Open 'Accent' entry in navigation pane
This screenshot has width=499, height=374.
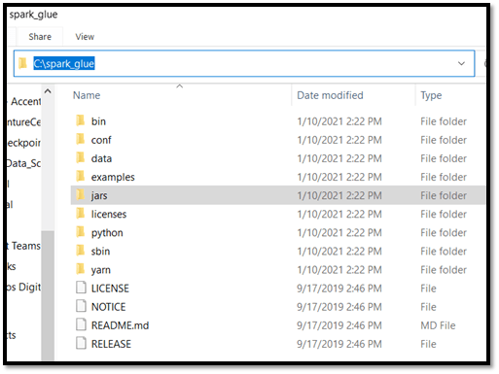25,101
